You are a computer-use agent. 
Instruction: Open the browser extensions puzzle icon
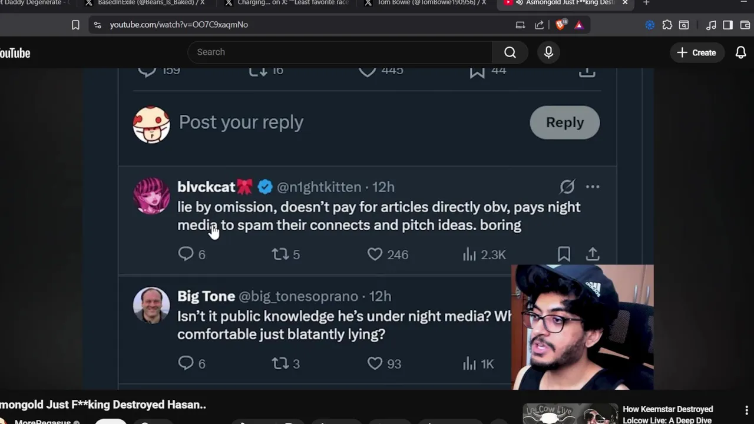[x=667, y=25]
